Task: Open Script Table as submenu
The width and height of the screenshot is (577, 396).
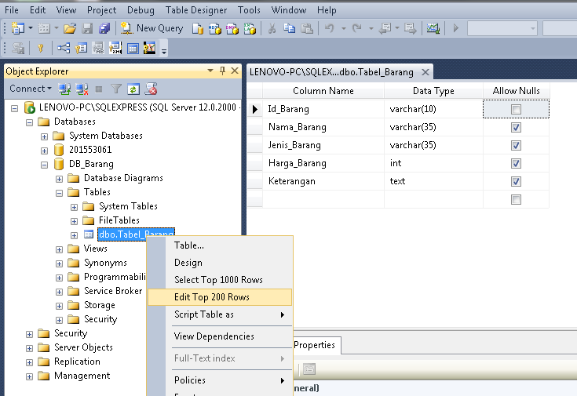Action: pyautogui.click(x=220, y=314)
